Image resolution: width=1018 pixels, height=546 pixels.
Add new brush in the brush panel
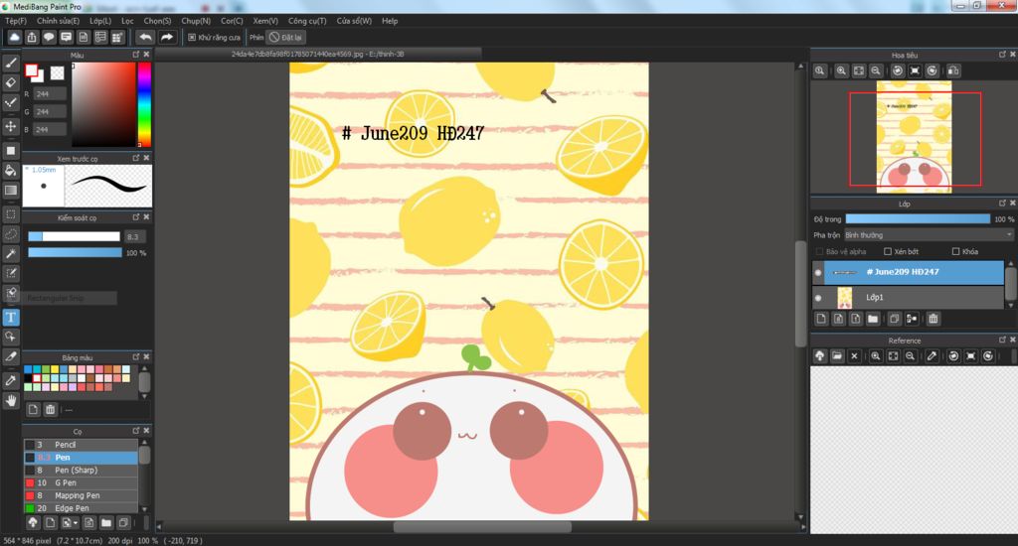50,522
